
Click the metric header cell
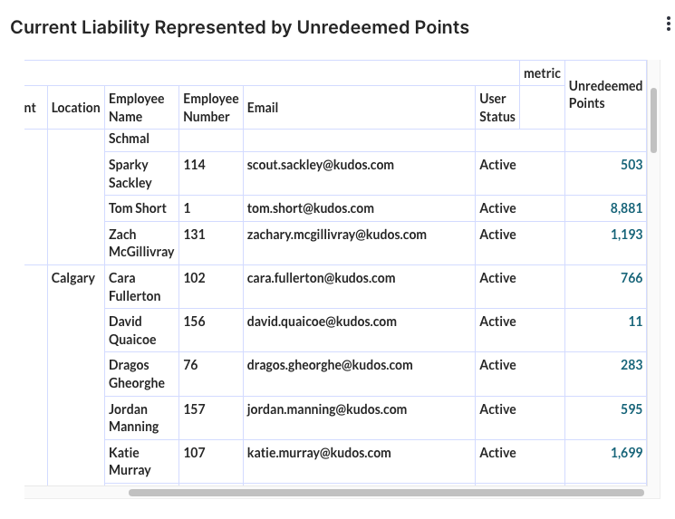point(542,73)
